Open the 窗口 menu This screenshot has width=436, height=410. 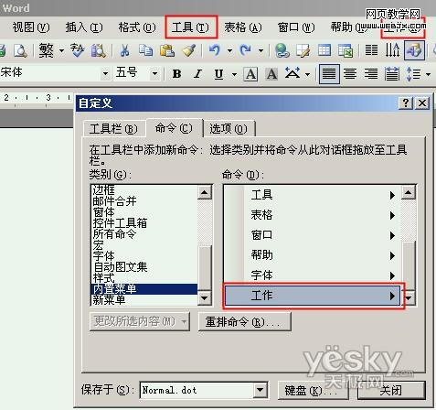point(296,27)
